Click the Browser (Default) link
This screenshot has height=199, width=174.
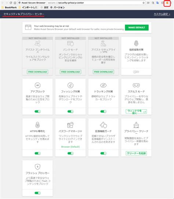tap(70, 147)
